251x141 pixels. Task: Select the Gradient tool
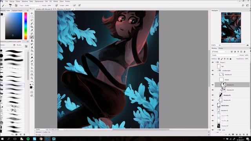click(32, 51)
